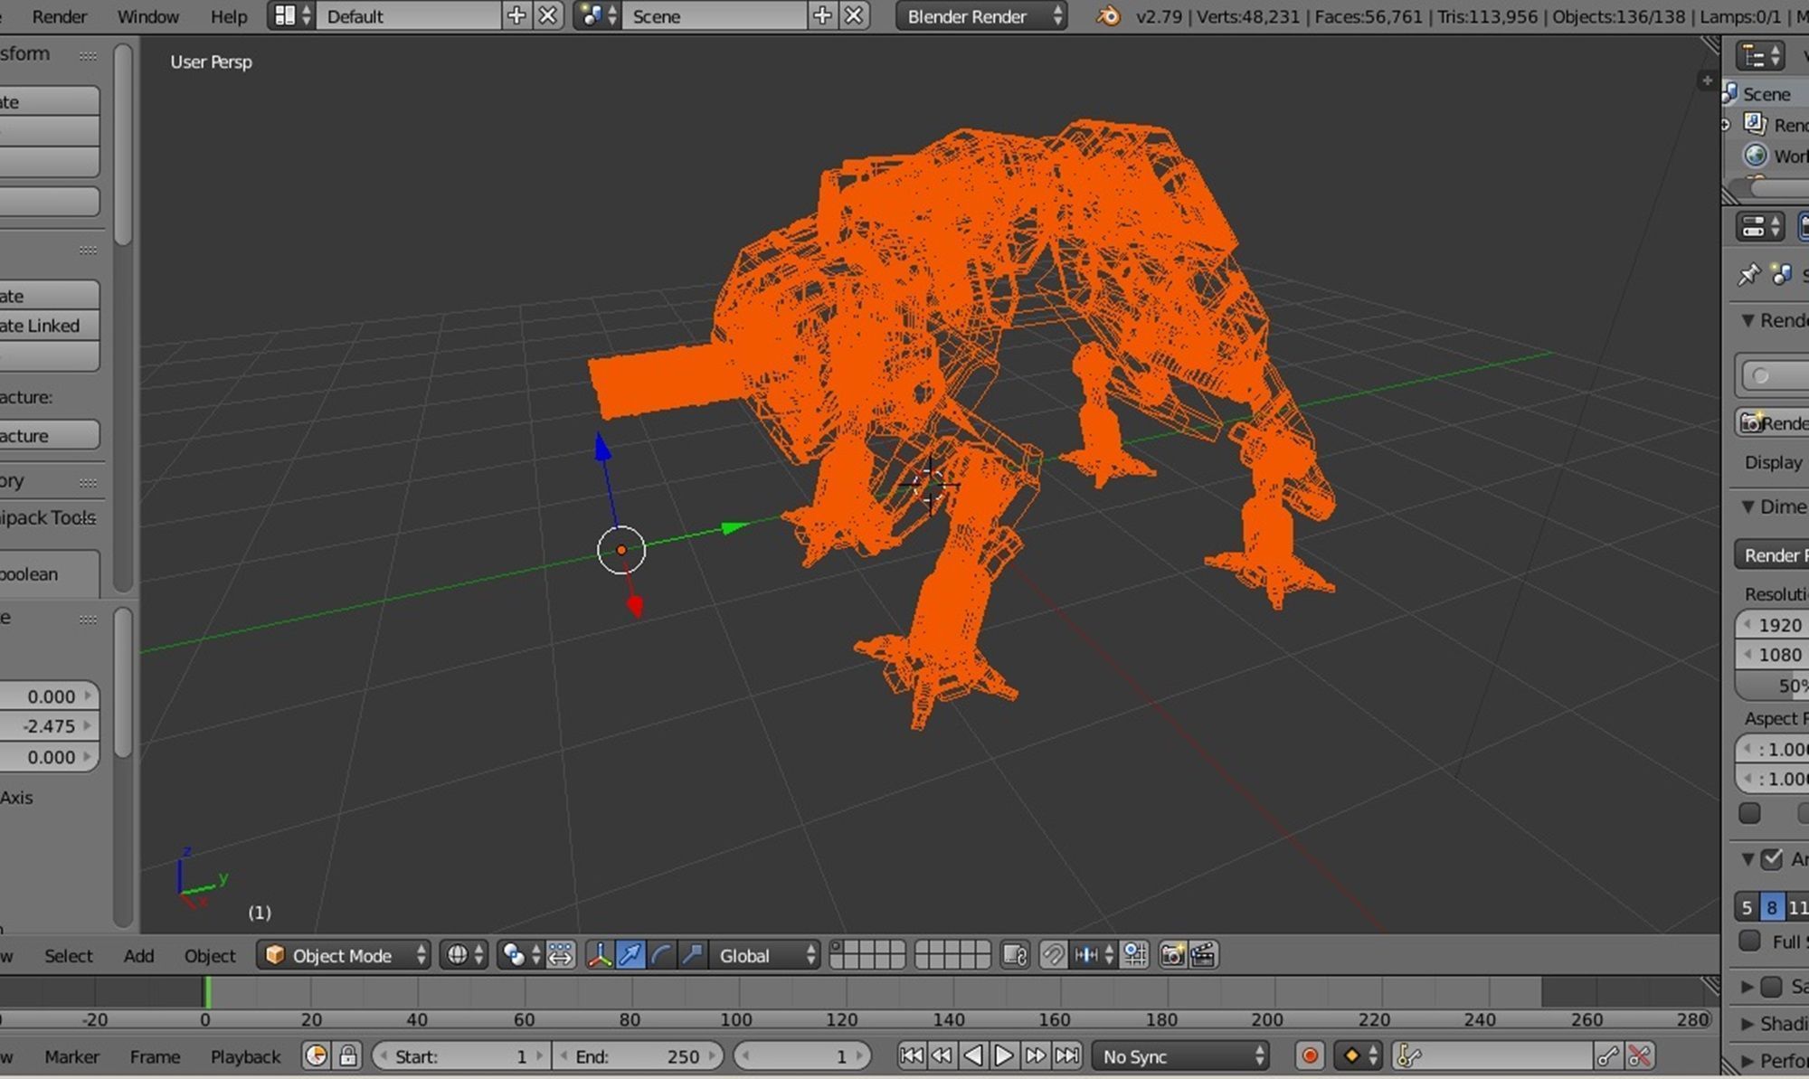Click the OpenGL render image camera icon
1809x1079 pixels.
click(x=1171, y=955)
